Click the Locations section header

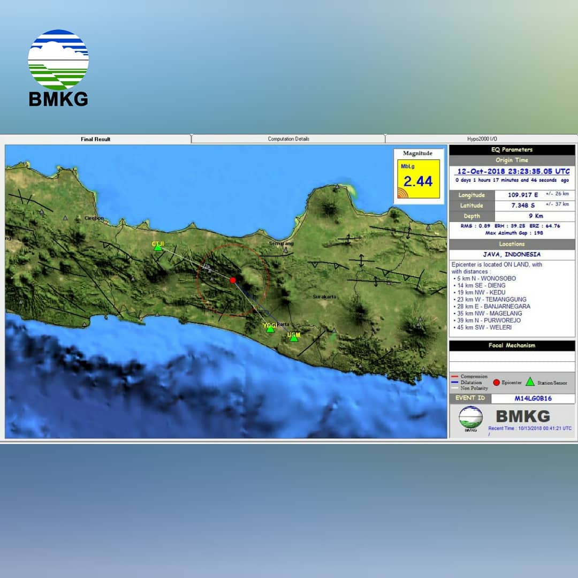click(512, 244)
